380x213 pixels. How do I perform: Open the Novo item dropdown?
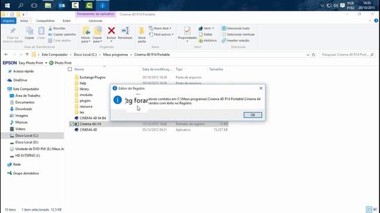160,28
